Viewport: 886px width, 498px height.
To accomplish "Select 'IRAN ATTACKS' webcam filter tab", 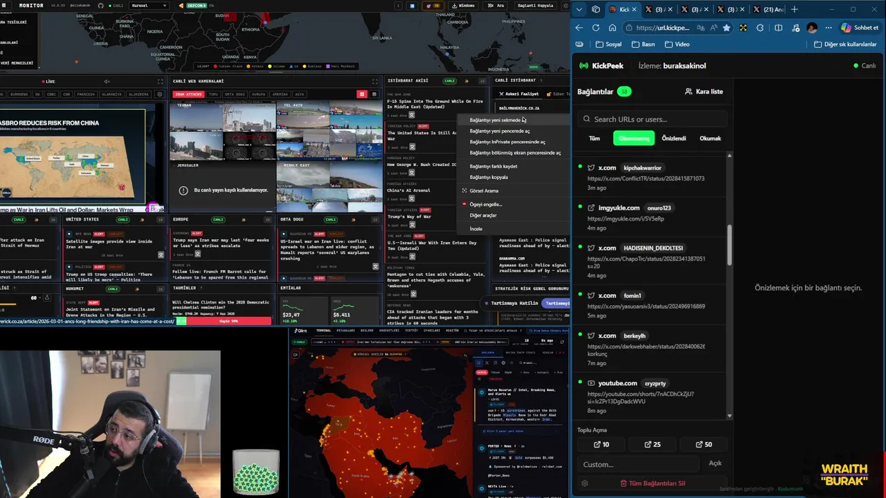I will (x=188, y=94).
